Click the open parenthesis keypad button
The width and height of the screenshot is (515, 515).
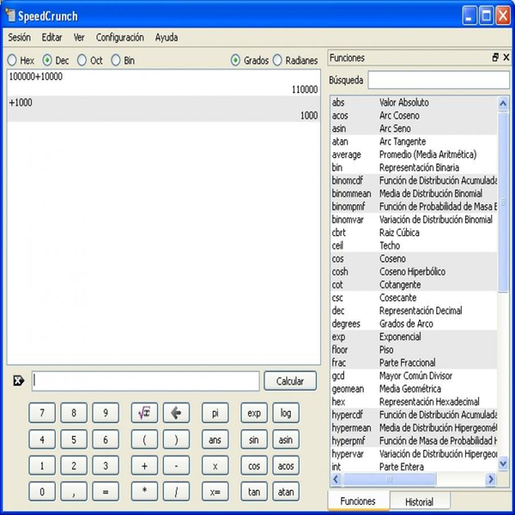[x=144, y=439]
